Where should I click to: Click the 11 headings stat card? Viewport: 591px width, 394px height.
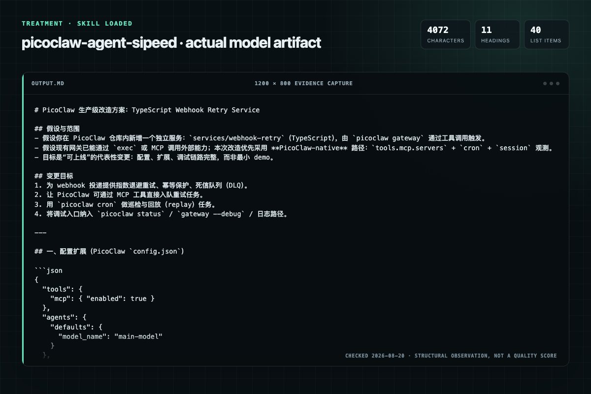pos(497,34)
